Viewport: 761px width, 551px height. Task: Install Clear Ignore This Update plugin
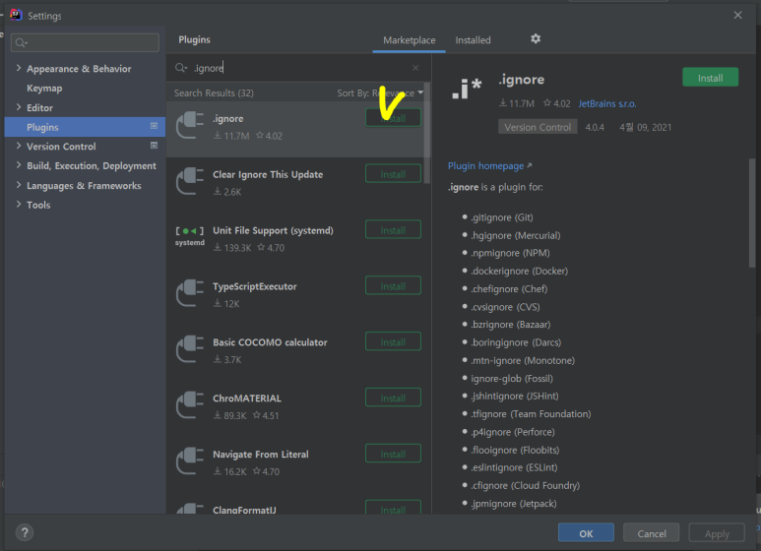pos(393,174)
